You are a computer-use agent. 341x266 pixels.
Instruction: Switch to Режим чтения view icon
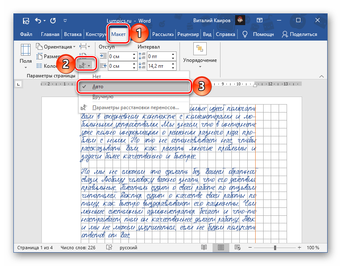(204, 248)
